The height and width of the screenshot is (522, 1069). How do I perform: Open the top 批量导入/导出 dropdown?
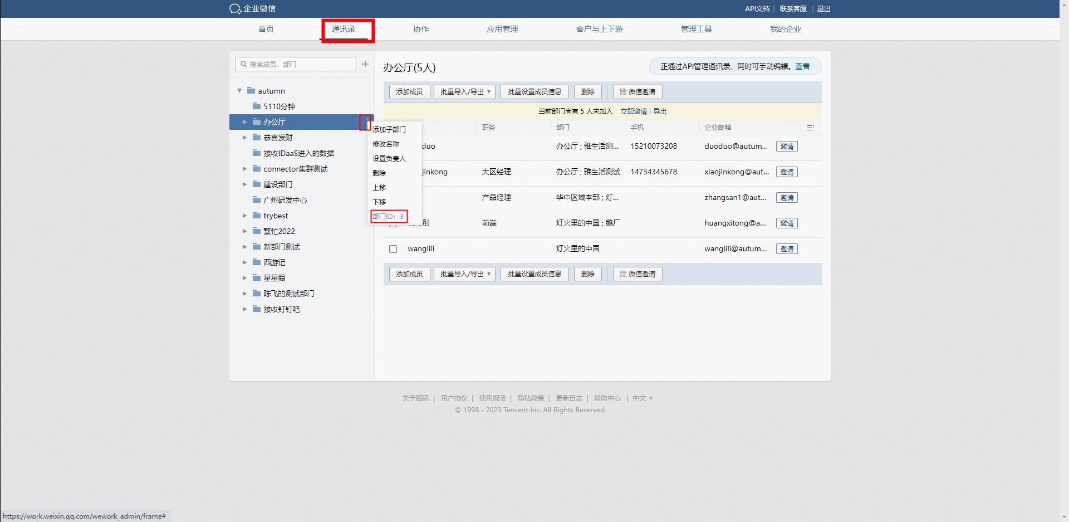pos(464,92)
